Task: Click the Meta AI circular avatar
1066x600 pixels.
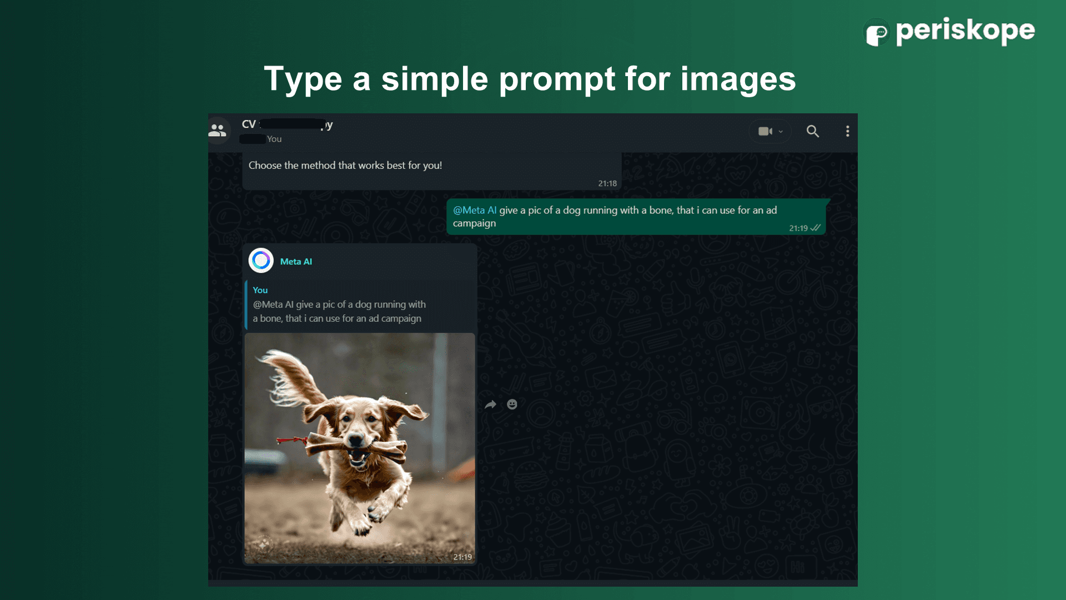Action: point(261,261)
